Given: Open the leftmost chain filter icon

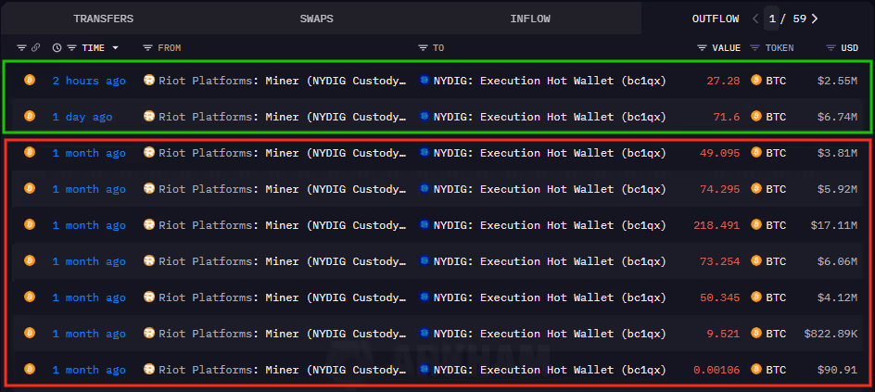Looking at the screenshot, I should (21, 48).
